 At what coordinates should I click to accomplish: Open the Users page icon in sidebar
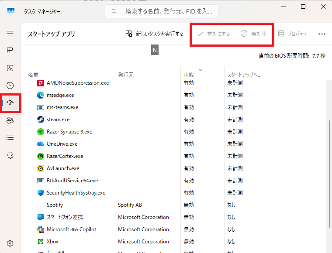10,120
